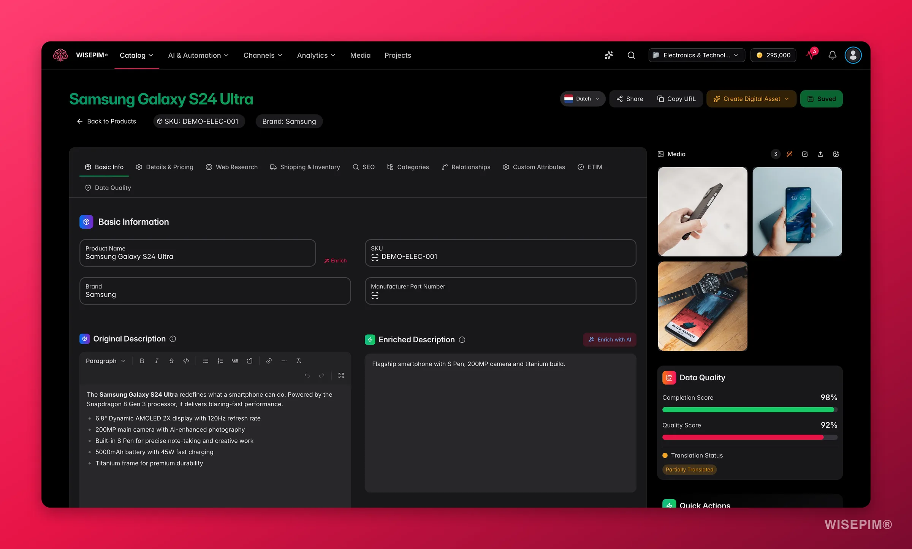
Task: Switch to the Relationships tab
Action: coord(466,167)
